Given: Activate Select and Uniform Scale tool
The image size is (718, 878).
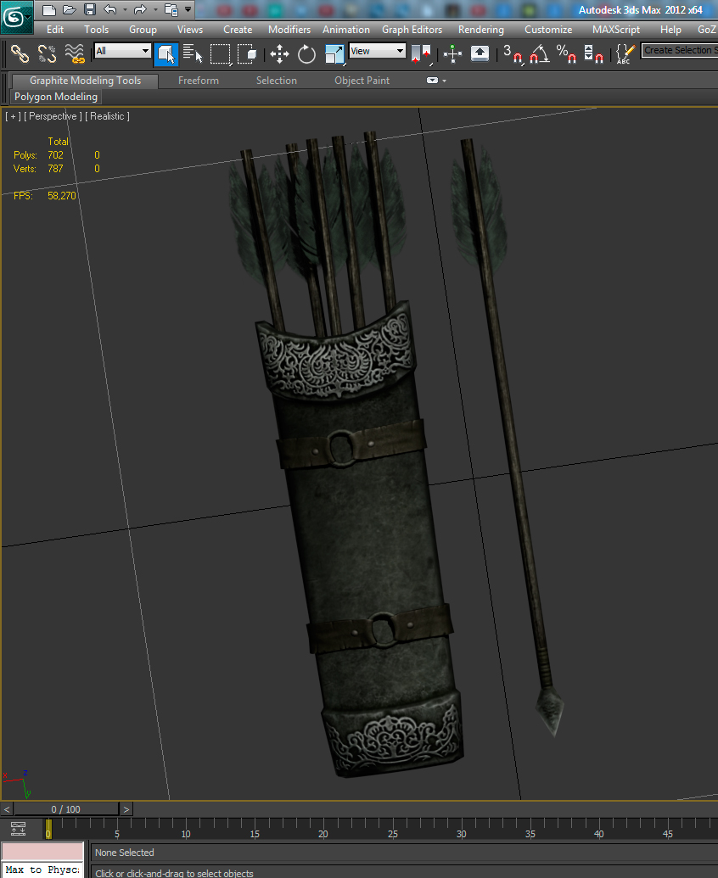Looking at the screenshot, I should pyautogui.click(x=334, y=54).
